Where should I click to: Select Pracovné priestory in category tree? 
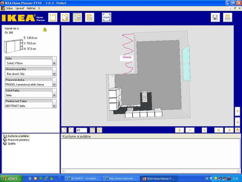18,140
